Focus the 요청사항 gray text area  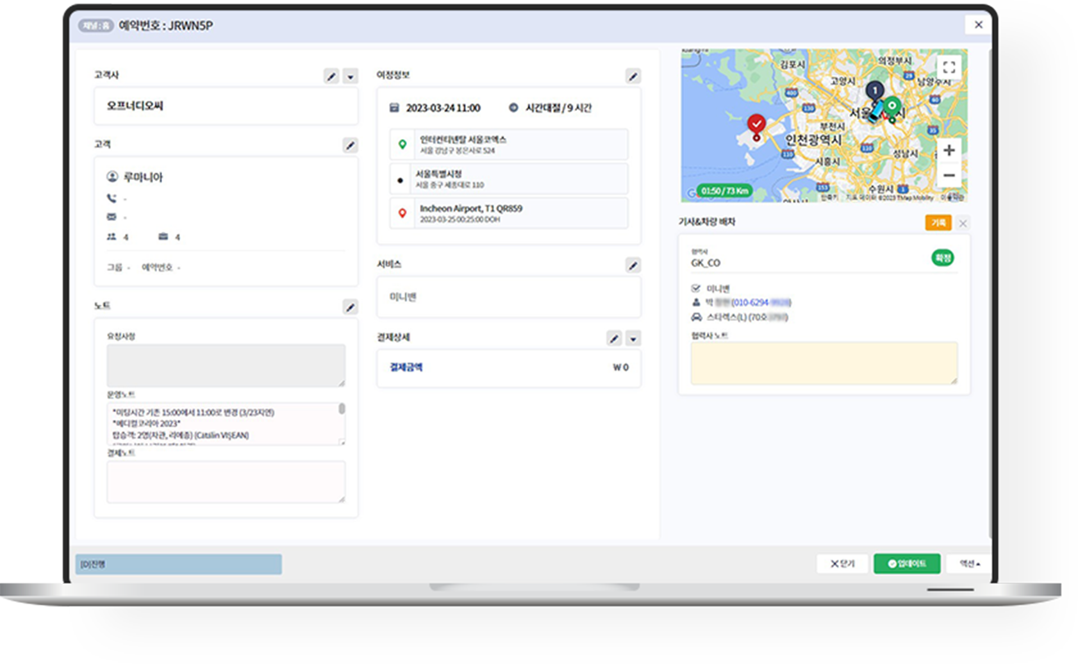[x=226, y=365]
